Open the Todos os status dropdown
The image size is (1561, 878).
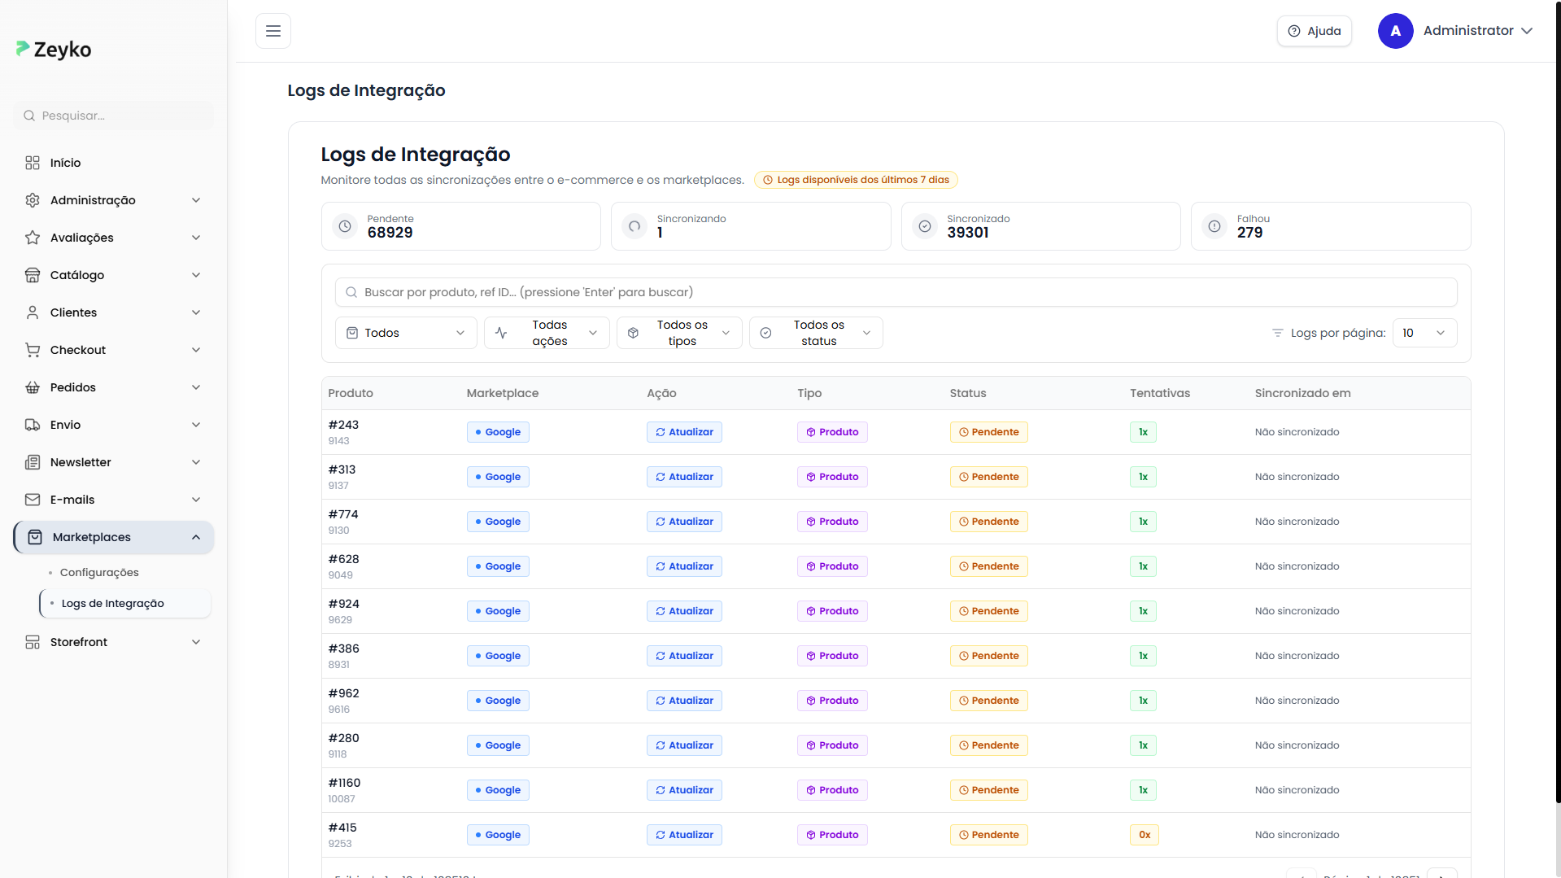coord(816,333)
